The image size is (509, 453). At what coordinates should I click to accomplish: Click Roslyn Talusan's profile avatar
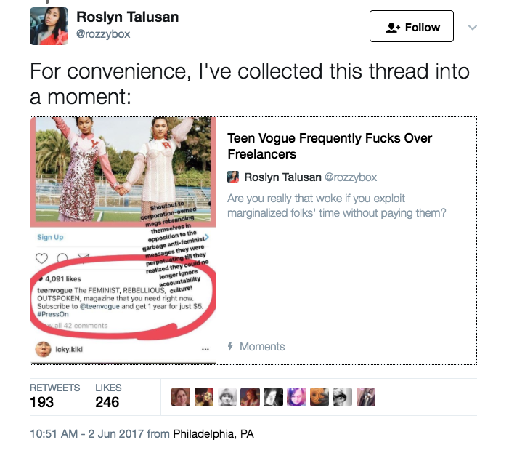(x=49, y=26)
